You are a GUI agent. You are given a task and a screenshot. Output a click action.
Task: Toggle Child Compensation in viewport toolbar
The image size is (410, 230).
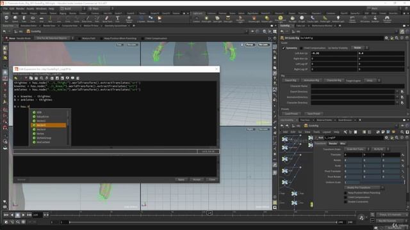point(142,38)
